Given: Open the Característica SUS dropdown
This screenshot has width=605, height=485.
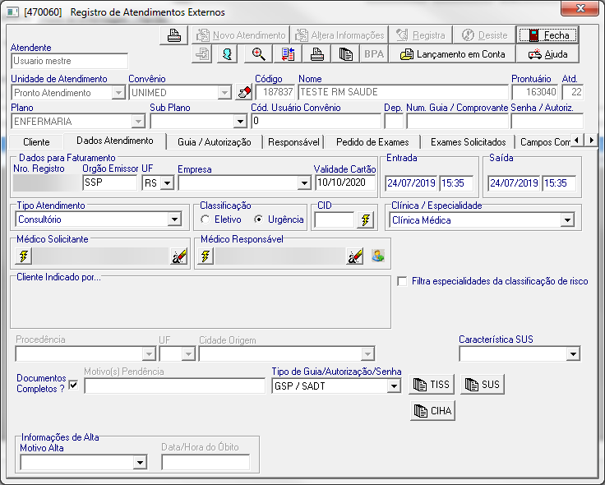Looking at the screenshot, I should 573,353.
